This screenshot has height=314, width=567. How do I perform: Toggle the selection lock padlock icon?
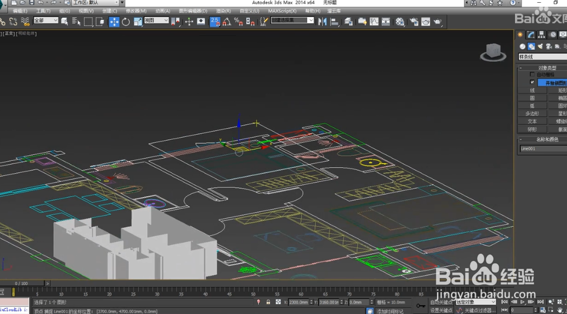pyautogui.click(x=268, y=302)
